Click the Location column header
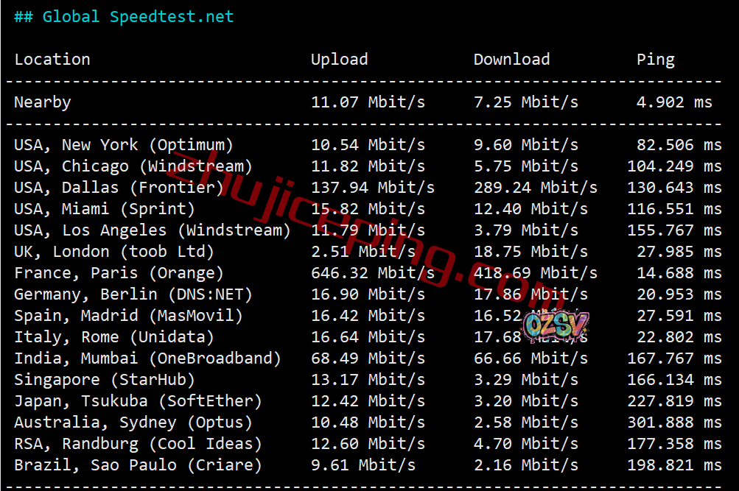Image resolution: width=739 pixels, height=491 pixels. [52, 60]
